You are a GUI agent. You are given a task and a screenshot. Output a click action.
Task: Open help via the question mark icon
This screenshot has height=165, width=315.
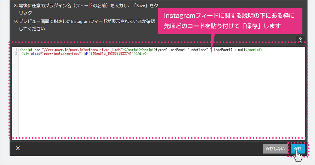[x=300, y=40]
